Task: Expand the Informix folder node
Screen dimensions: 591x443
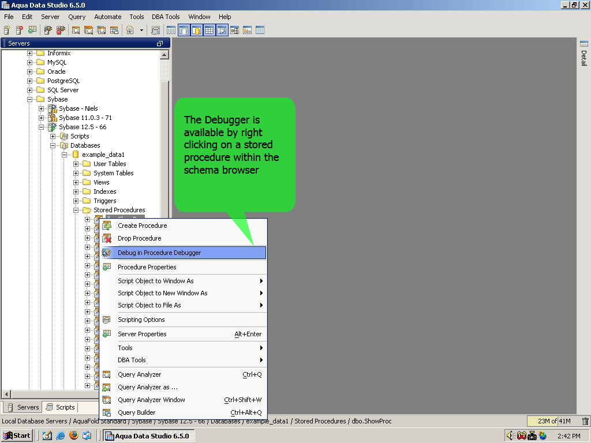Action: coord(29,53)
